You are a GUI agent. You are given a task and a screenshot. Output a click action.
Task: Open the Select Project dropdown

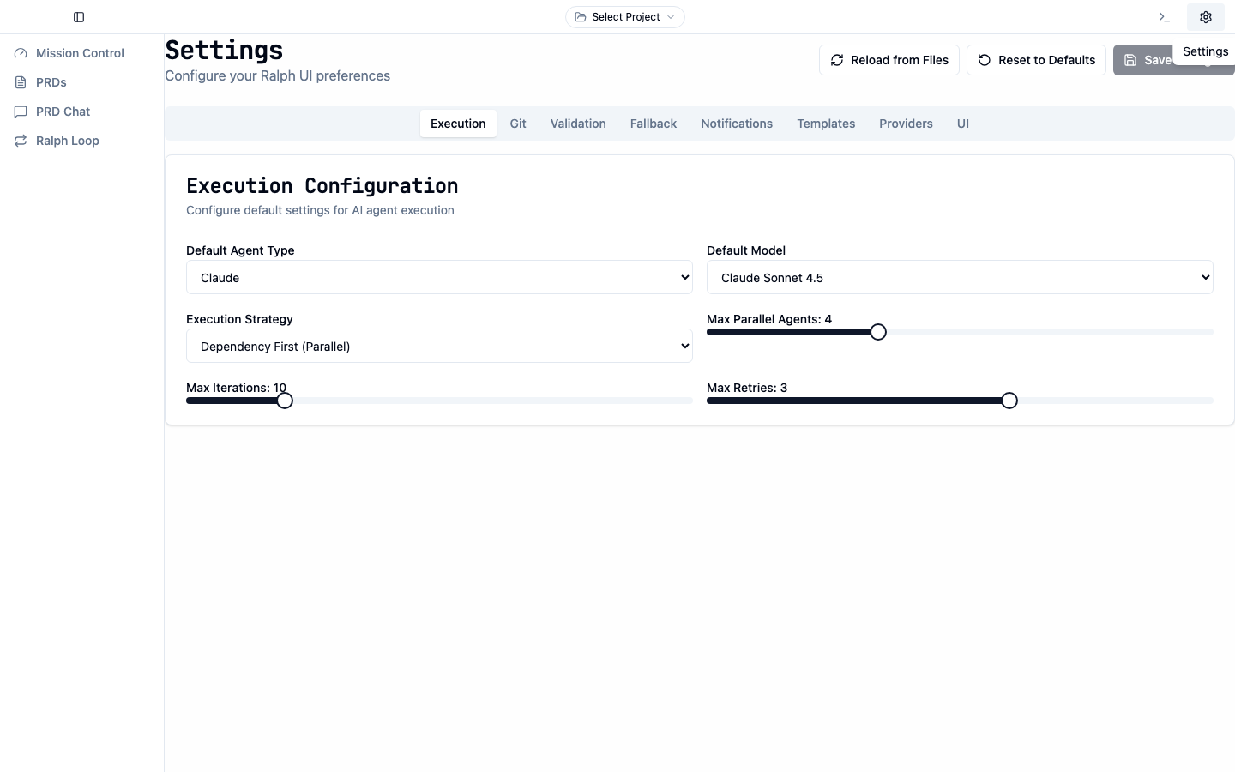click(624, 17)
